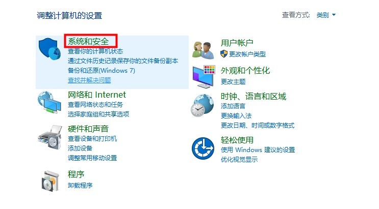Click the Network and Internet globe icon
Screen dimensions: 379x209
(x=49, y=102)
